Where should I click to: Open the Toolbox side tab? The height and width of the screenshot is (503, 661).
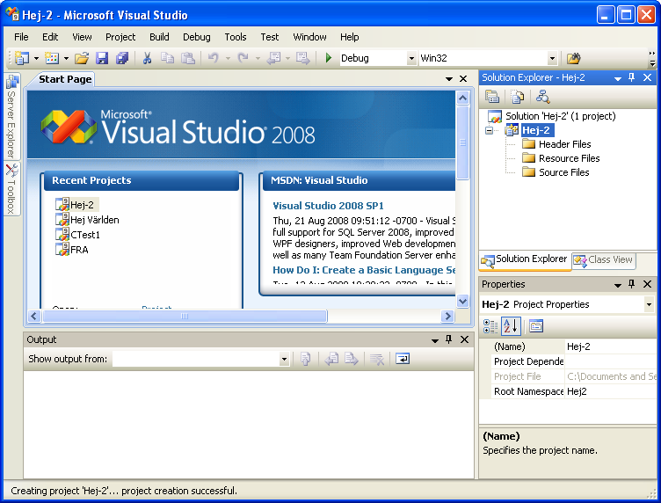coord(11,188)
